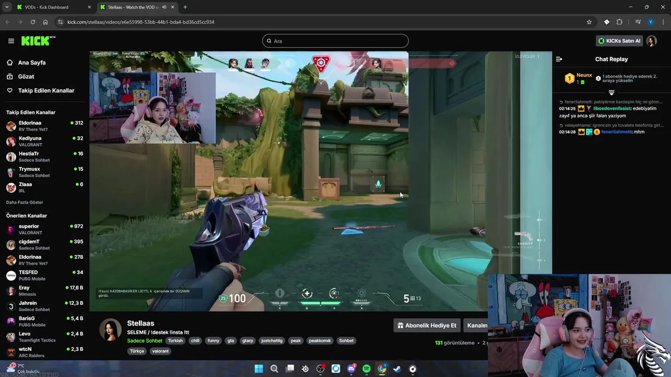The image size is (671, 377).
Task: Select the funny tag
Action: point(213,340)
